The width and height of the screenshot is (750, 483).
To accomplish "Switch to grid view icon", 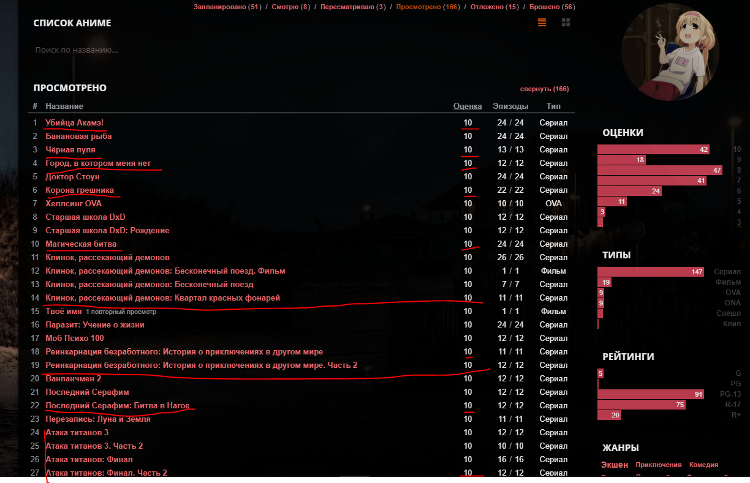I will [566, 23].
